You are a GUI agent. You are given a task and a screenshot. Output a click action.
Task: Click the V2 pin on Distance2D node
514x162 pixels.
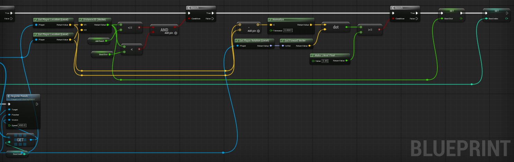tap(82, 30)
